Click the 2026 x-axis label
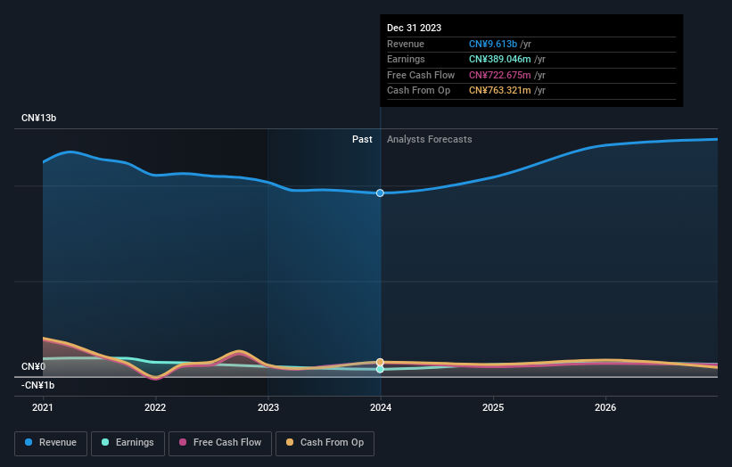The image size is (732, 467). click(x=605, y=407)
